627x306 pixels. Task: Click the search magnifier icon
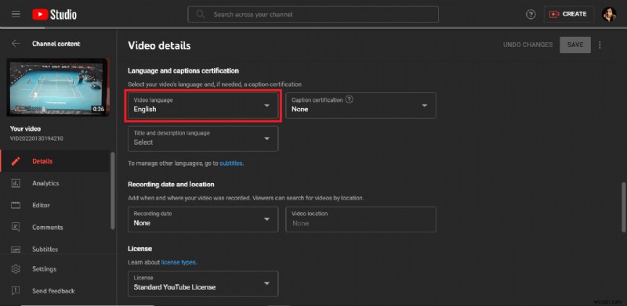point(201,14)
